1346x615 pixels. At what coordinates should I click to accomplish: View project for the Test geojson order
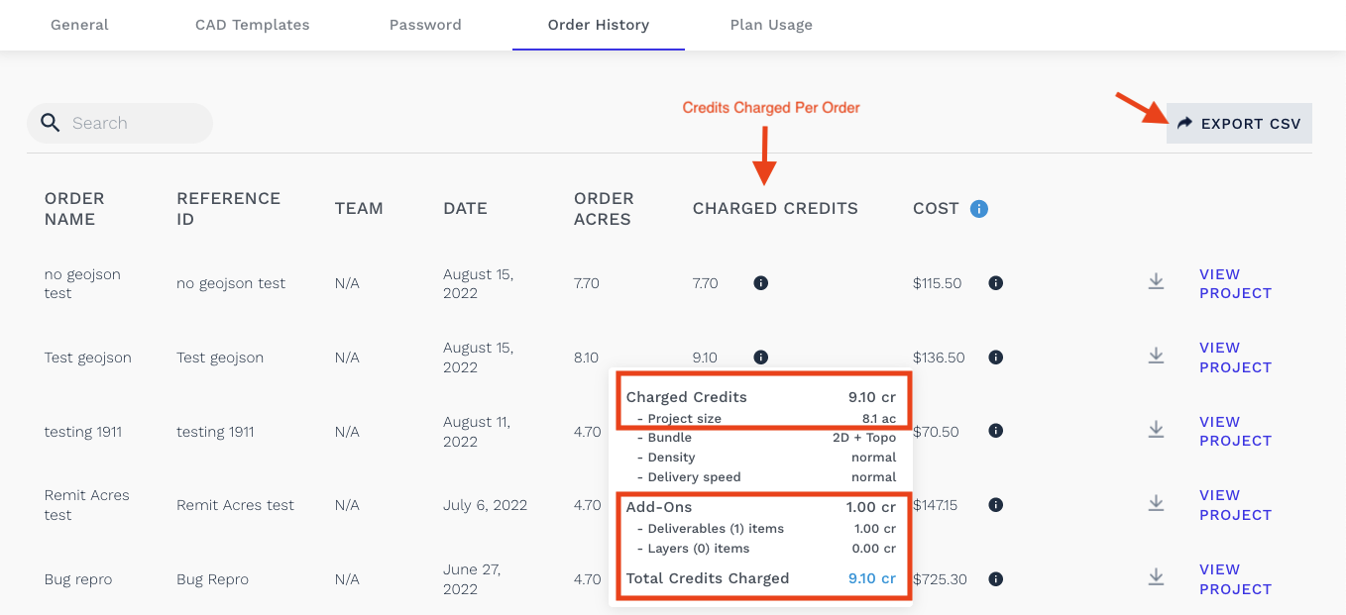1235,358
